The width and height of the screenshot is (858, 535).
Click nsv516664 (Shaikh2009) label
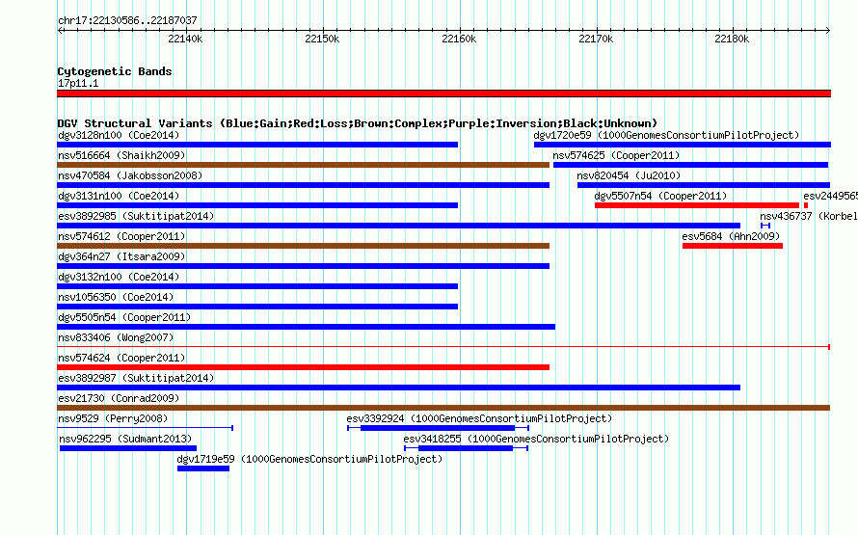tap(121, 155)
